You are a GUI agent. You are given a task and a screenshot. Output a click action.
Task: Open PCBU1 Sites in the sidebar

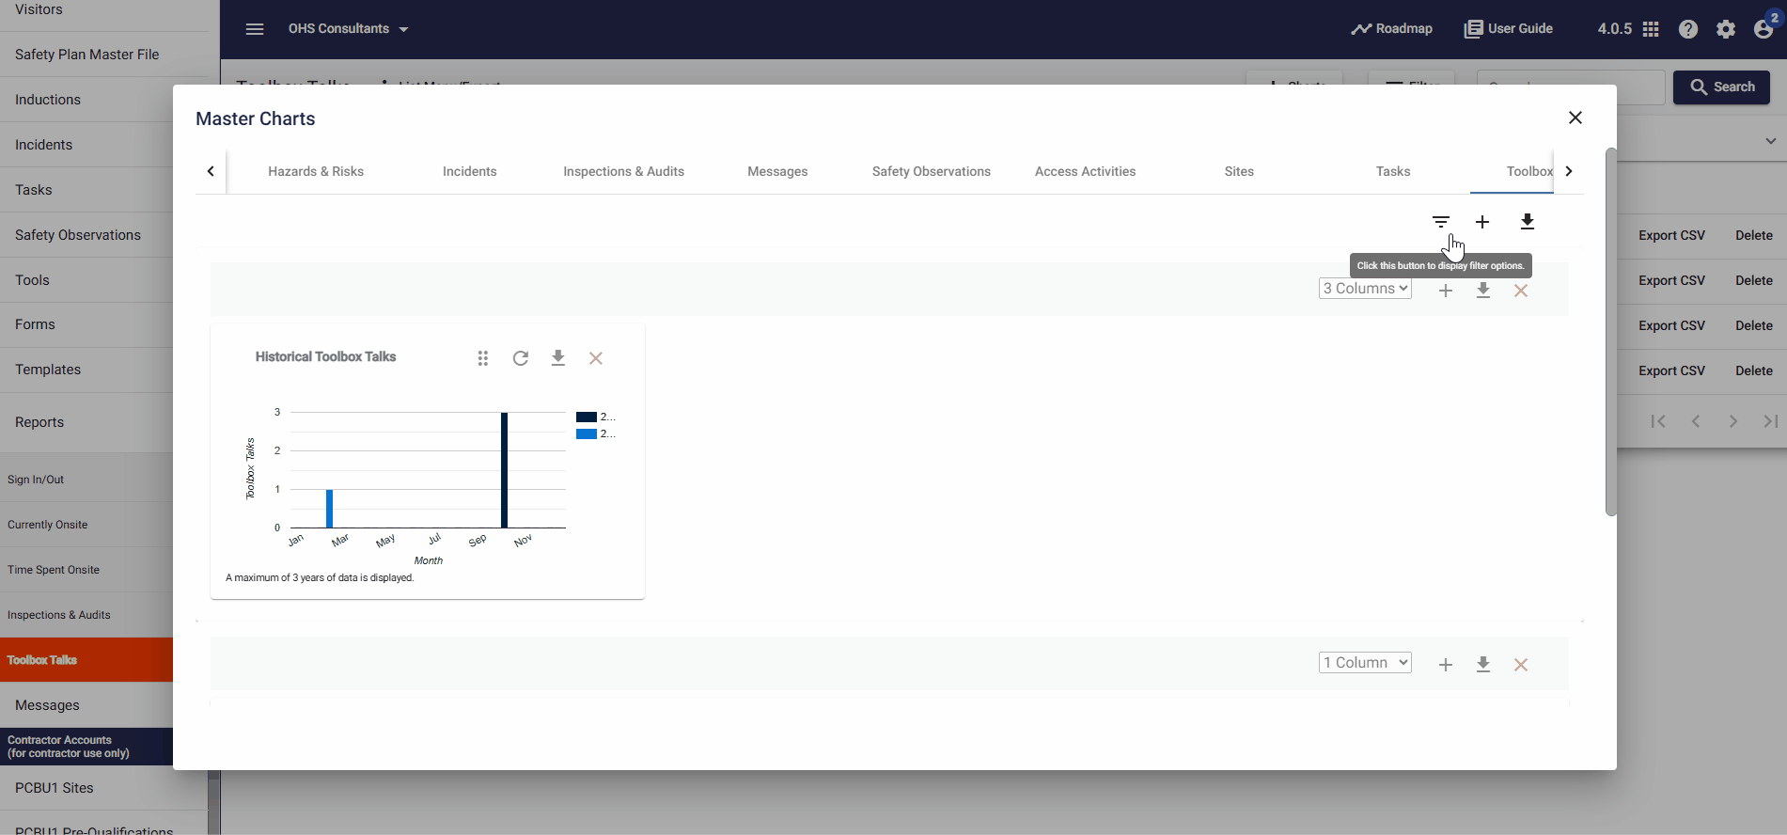55,788
